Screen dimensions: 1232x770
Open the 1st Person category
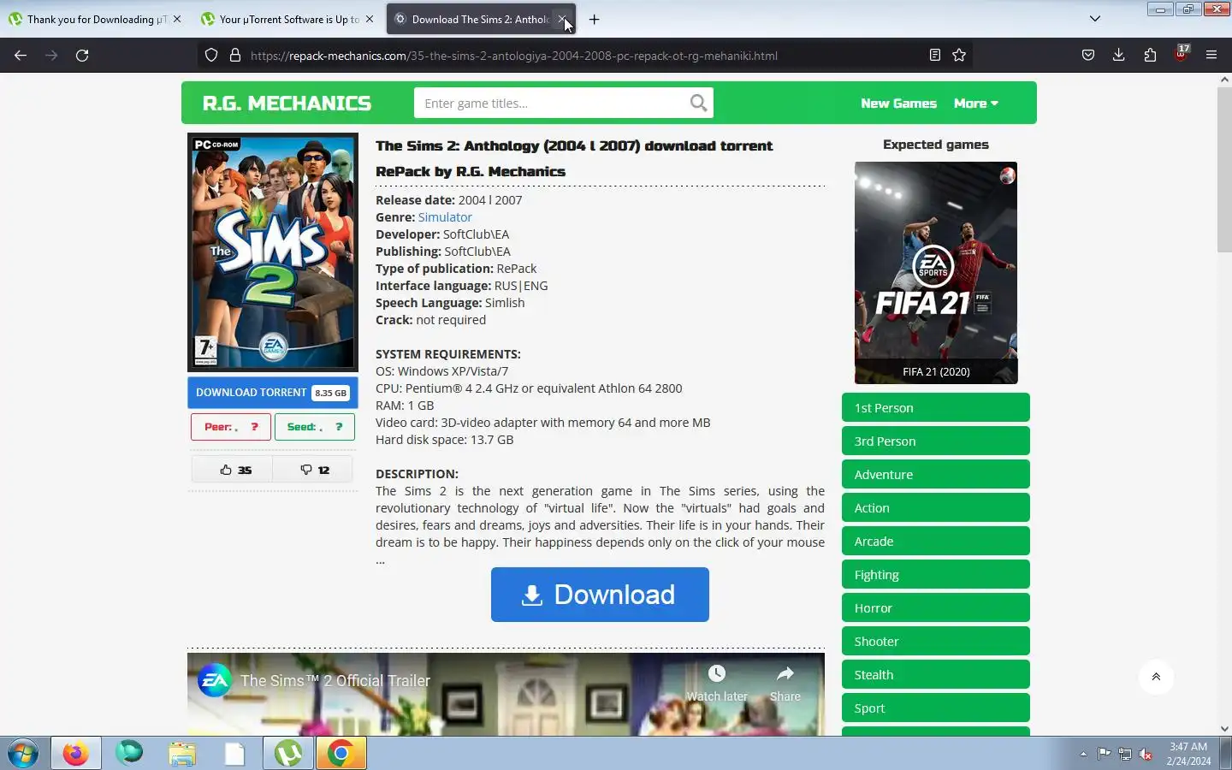pyautogui.click(x=935, y=408)
